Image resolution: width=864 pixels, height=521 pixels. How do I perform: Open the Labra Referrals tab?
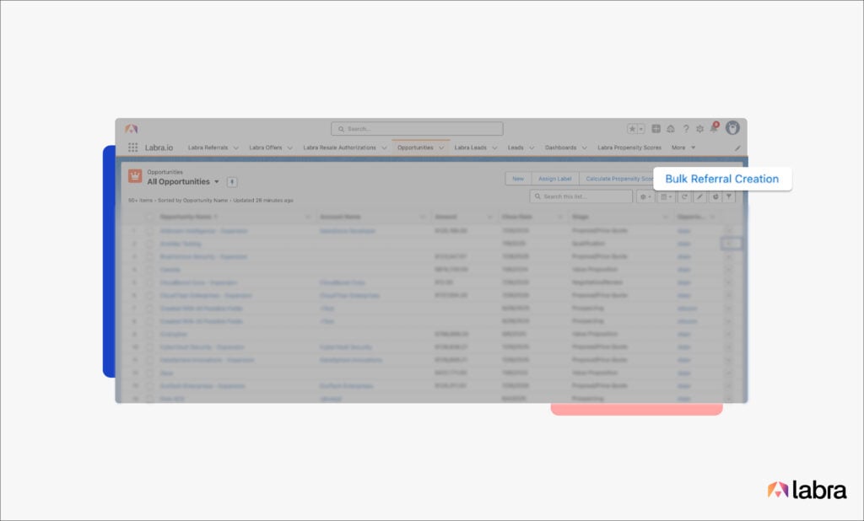tap(208, 148)
